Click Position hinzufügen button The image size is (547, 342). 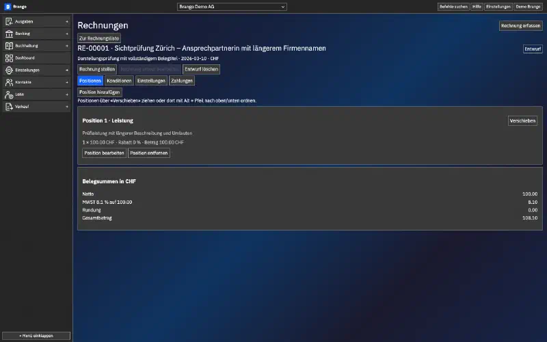pyautogui.click(x=99, y=92)
